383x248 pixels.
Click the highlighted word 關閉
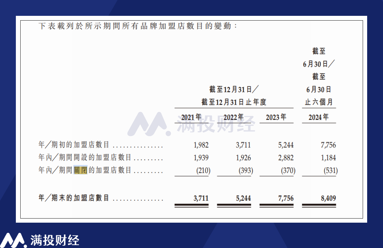tap(80, 170)
